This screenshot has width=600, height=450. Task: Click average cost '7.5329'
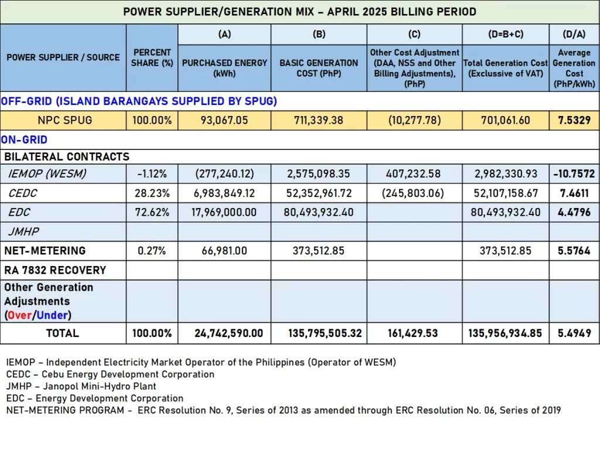coord(574,121)
